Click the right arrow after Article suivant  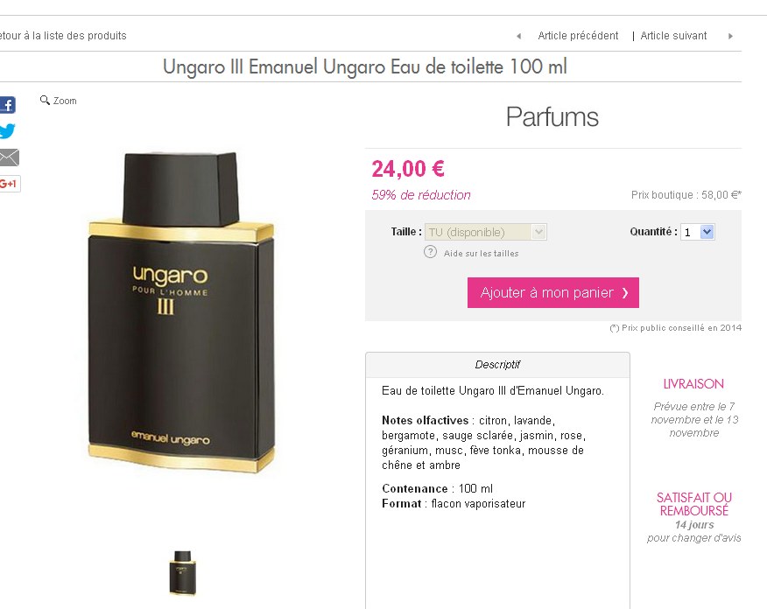[730, 36]
